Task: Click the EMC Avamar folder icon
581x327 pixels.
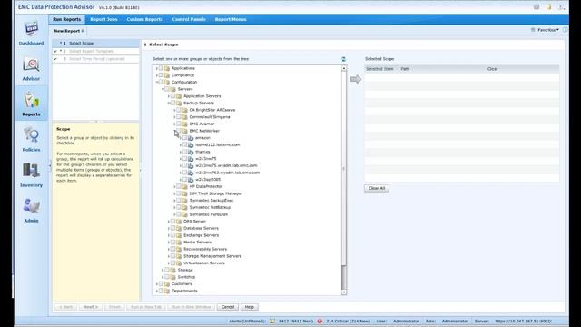Action: pos(184,124)
